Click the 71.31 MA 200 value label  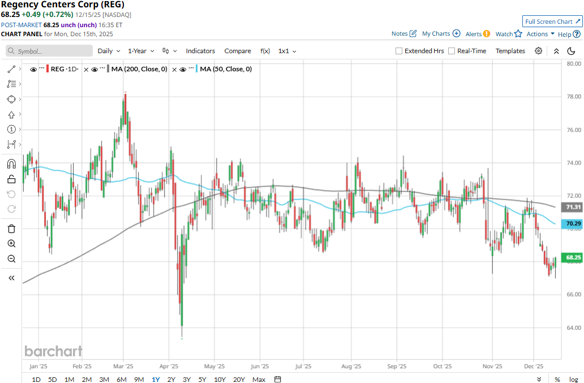[572, 207]
